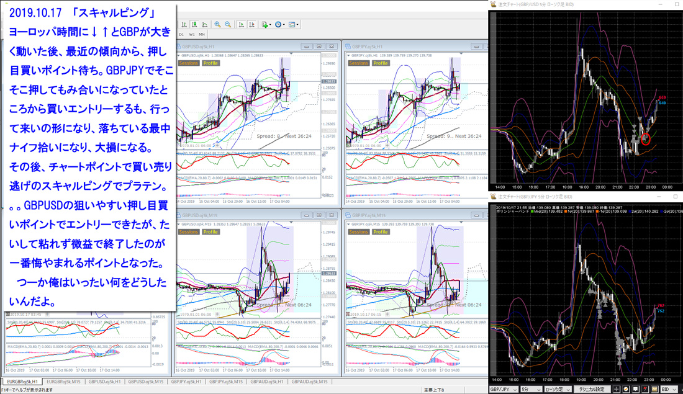Toggle chart shift button
This screenshot has height=394, width=683.
coord(253,25)
